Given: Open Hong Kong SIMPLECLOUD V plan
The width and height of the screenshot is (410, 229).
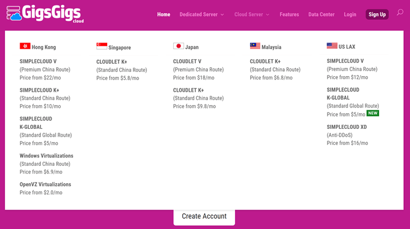Looking at the screenshot, I should click(x=38, y=62).
